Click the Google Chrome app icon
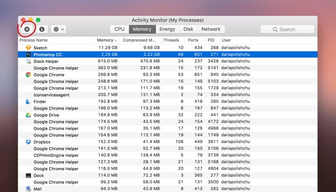This screenshot has width=336, height=192. pyautogui.click(x=28, y=75)
